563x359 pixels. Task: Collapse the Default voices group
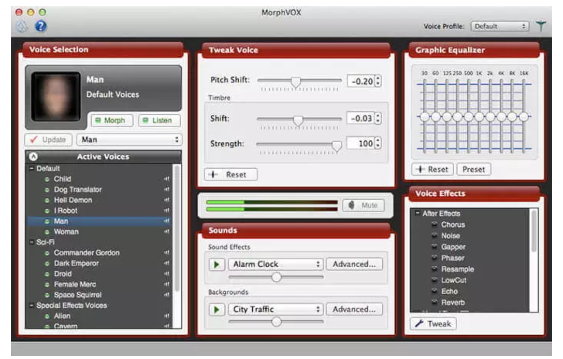pos(32,169)
